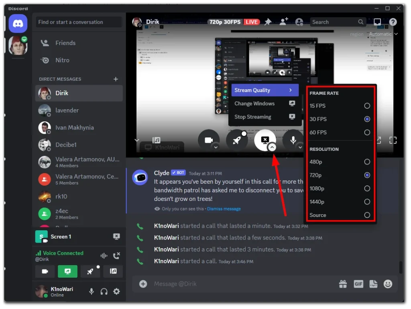Open the K1noWari user avatar panel

tap(42, 291)
